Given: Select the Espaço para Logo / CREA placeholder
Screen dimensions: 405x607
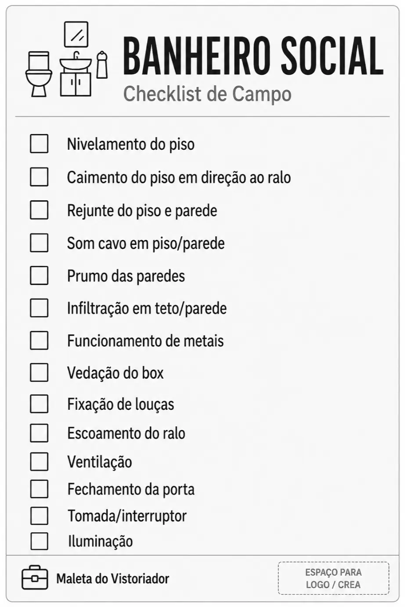Looking at the screenshot, I should tap(333, 578).
